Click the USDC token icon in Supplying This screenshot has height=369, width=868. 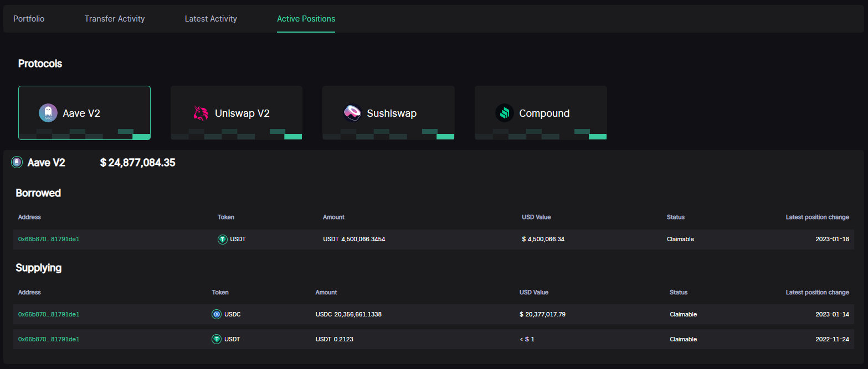(217, 314)
